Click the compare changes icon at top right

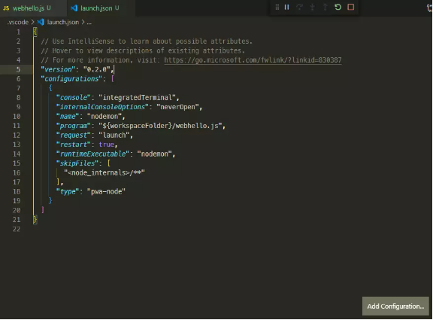430,8
